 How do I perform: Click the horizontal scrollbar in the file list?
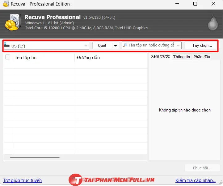click(35, 157)
